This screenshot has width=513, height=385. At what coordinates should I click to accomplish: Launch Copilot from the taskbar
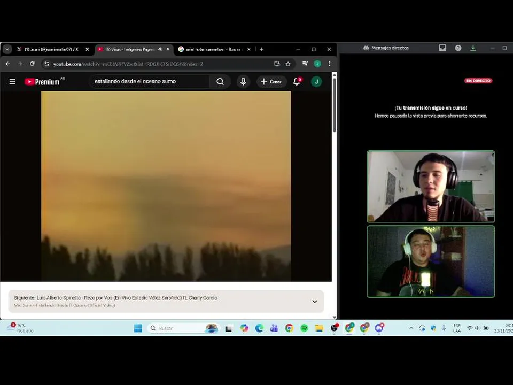coord(244,328)
